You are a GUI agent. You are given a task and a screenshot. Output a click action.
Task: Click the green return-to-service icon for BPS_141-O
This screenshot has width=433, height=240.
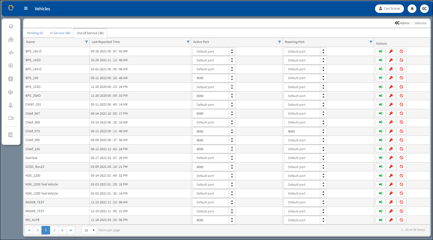tap(380, 51)
